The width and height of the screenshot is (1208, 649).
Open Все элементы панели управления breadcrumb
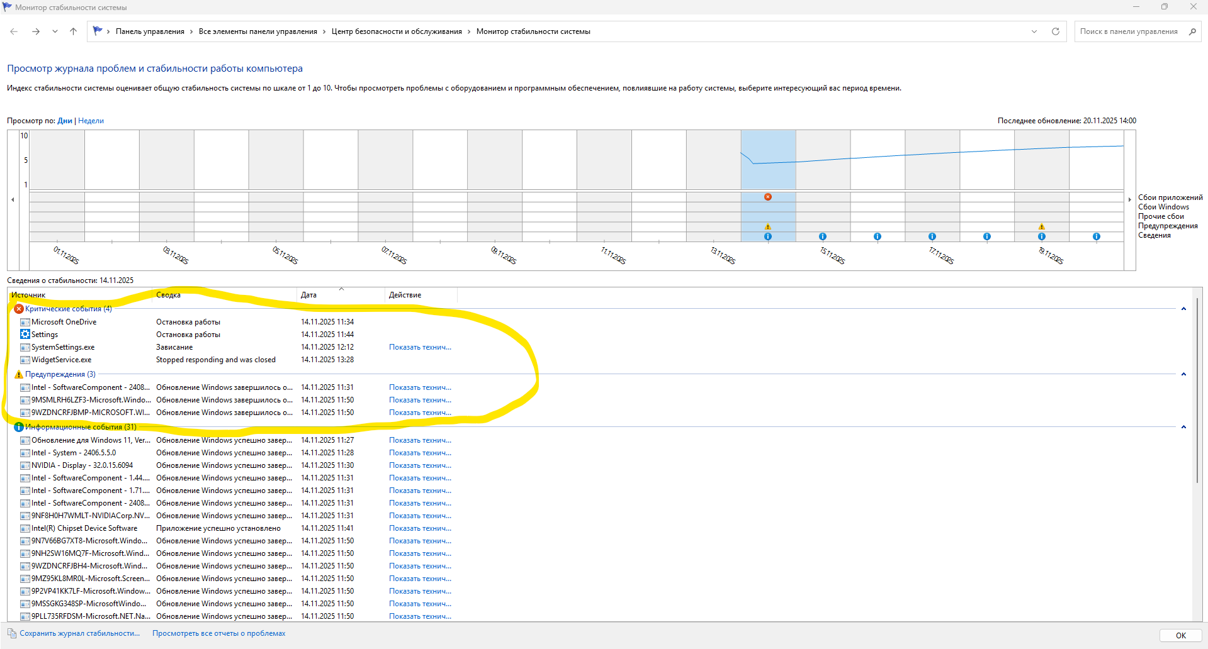pos(258,31)
